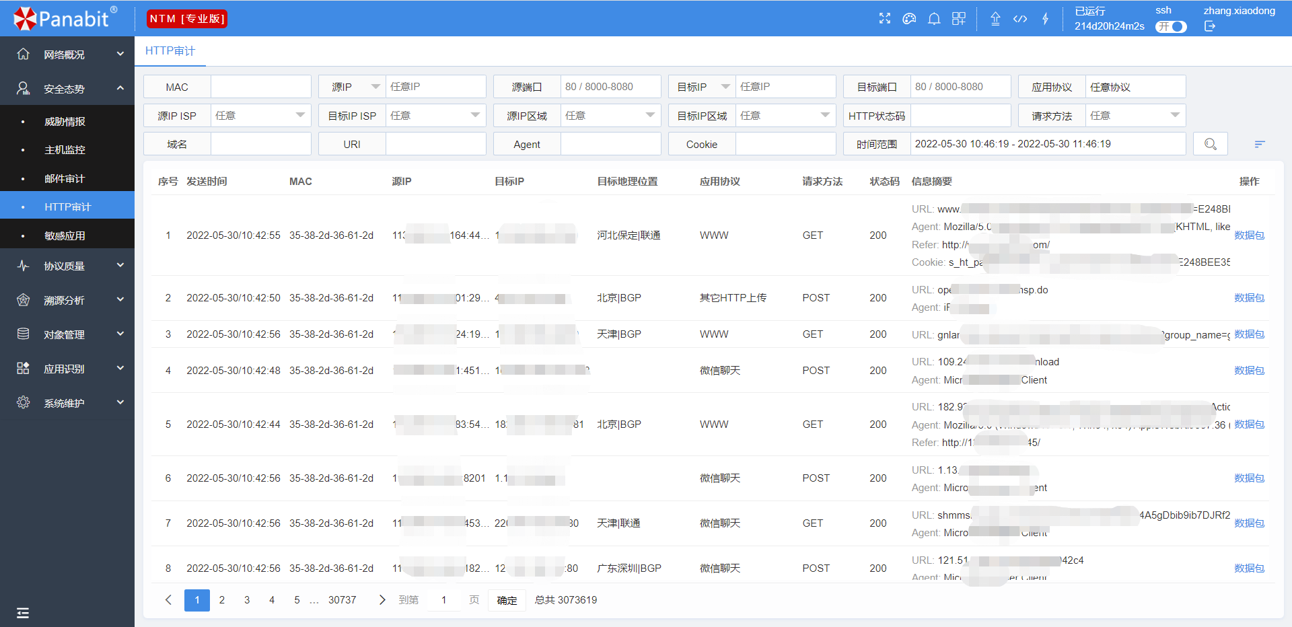
Task: Click the logout icon under zhang.xiaodong
Action: (1210, 26)
